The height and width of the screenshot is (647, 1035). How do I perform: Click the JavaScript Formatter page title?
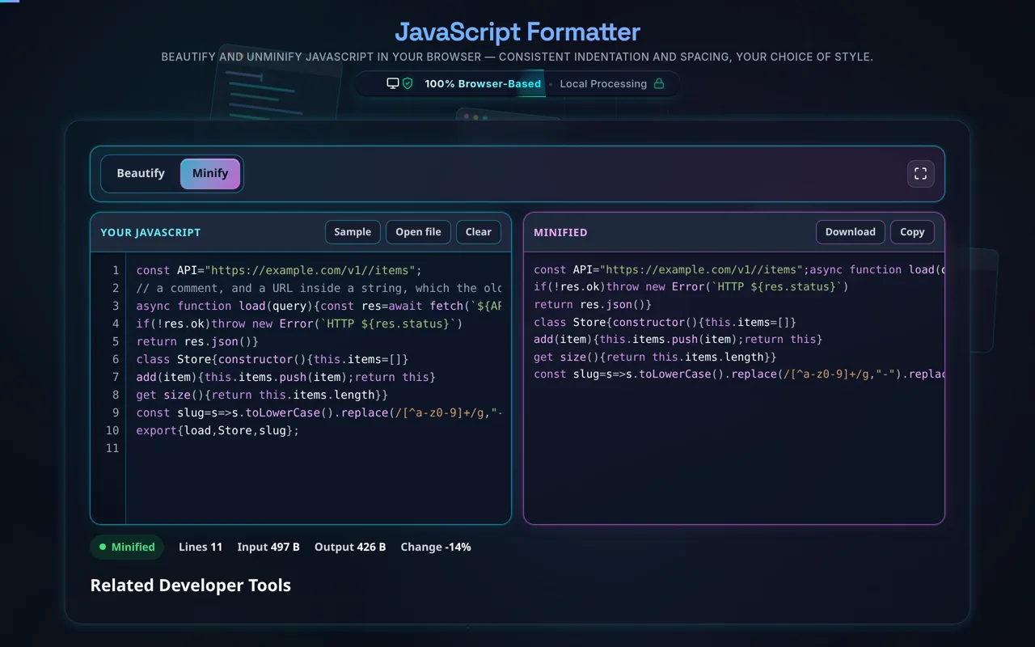pos(517,32)
